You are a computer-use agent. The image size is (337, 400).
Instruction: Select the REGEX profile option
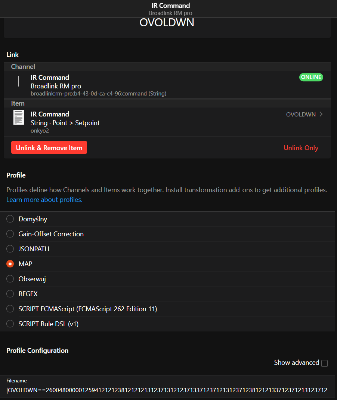(10, 294)
